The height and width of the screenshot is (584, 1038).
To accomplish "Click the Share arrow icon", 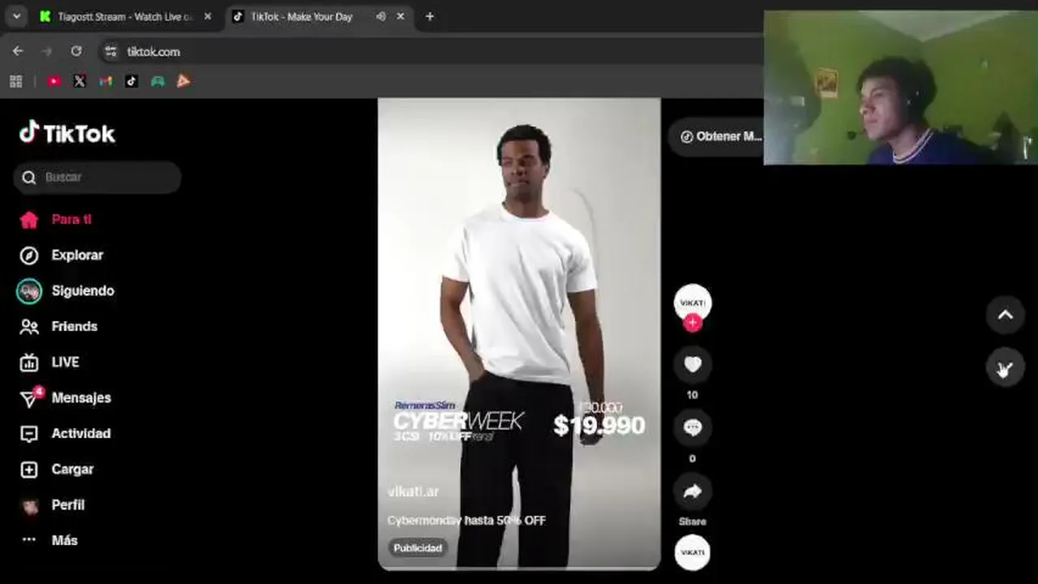I will point(692,491).
